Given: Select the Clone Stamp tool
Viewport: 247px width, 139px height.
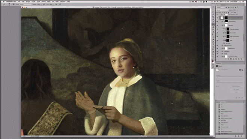Looking at the screenshot, I should [213, 27].
